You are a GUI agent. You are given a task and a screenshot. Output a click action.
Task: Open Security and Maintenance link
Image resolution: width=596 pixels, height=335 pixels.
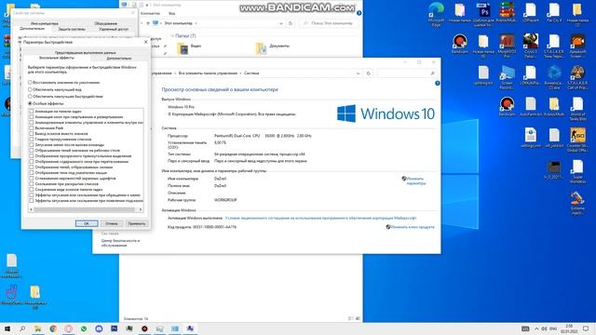point(120,243)
